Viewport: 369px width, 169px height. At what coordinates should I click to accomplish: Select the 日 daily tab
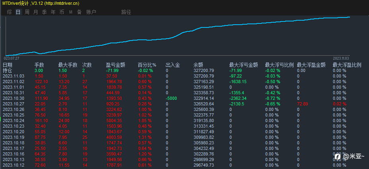[x=18, y=12]
